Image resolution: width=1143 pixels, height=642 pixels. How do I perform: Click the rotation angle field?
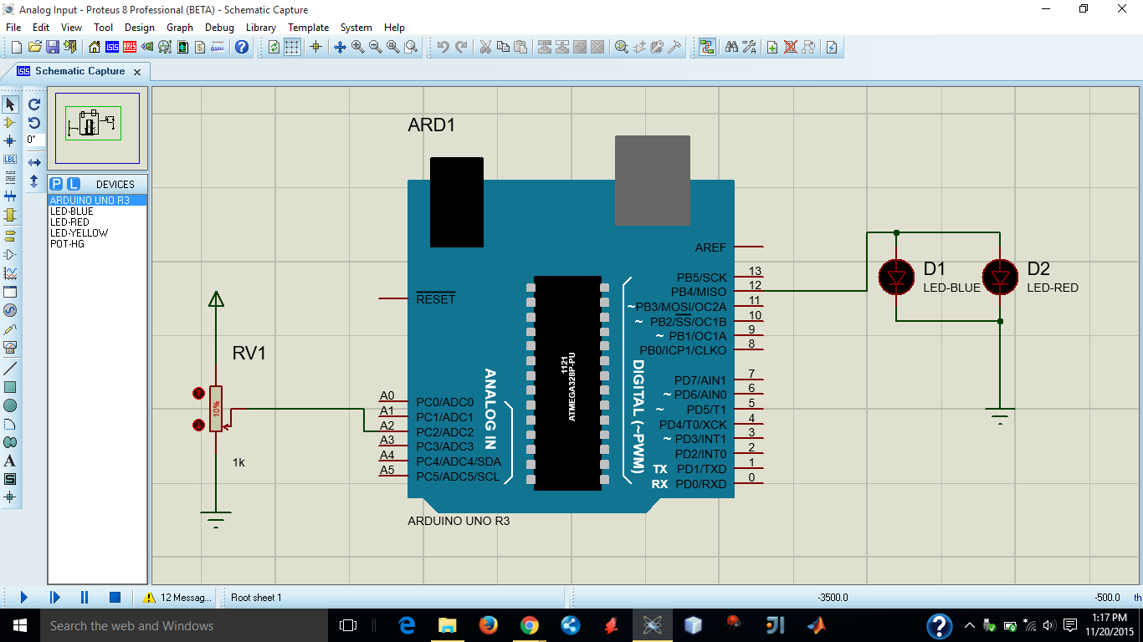[x=35, y=140]
